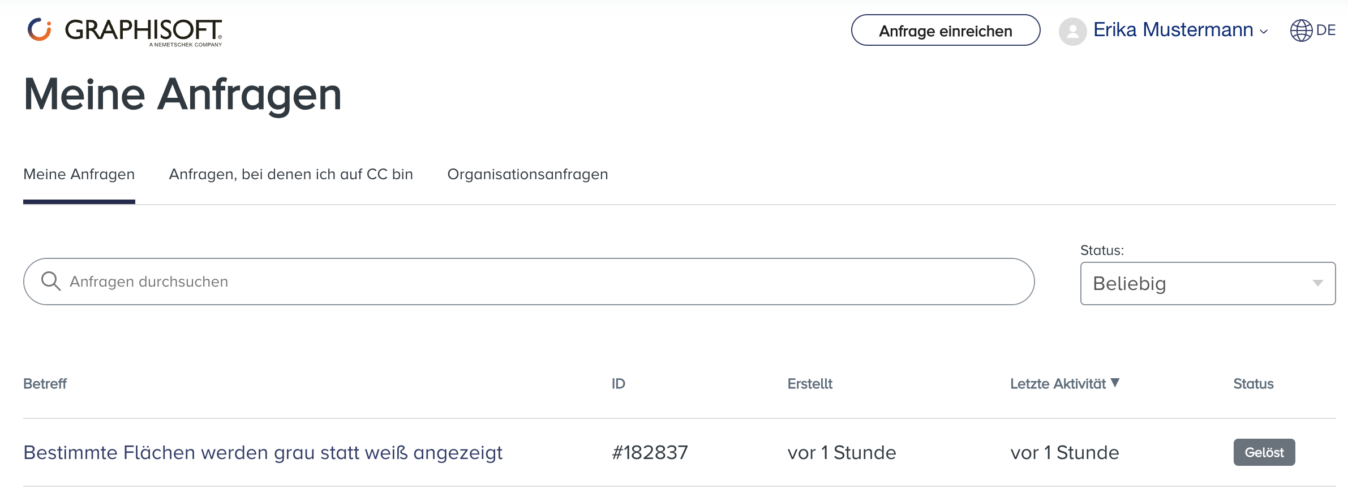Click the user avatar icon
This screenshot has width=1348, height=502.
tap(1072, 31)
